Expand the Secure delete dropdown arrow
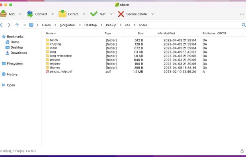The width and height of the screenshot is (246, 157). (x=152, y=14)
